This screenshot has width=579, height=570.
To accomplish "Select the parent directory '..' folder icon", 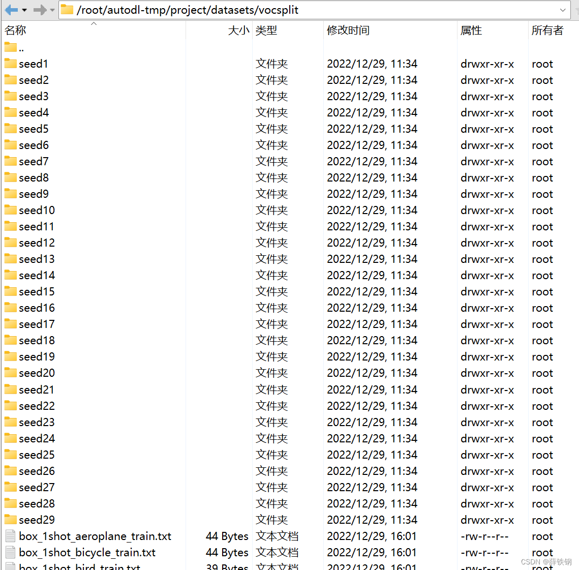I will (x=11, y=47).
